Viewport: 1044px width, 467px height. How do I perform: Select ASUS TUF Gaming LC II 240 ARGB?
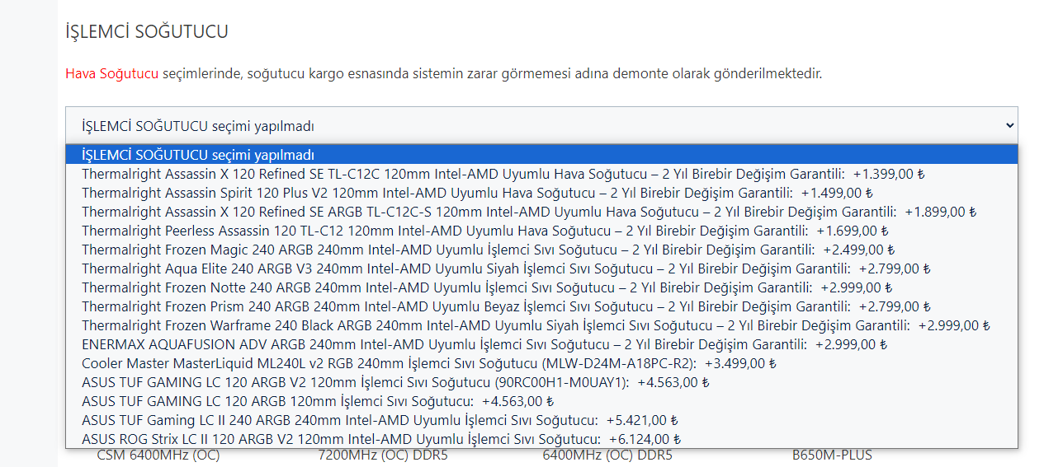click(x=380, y=420)
